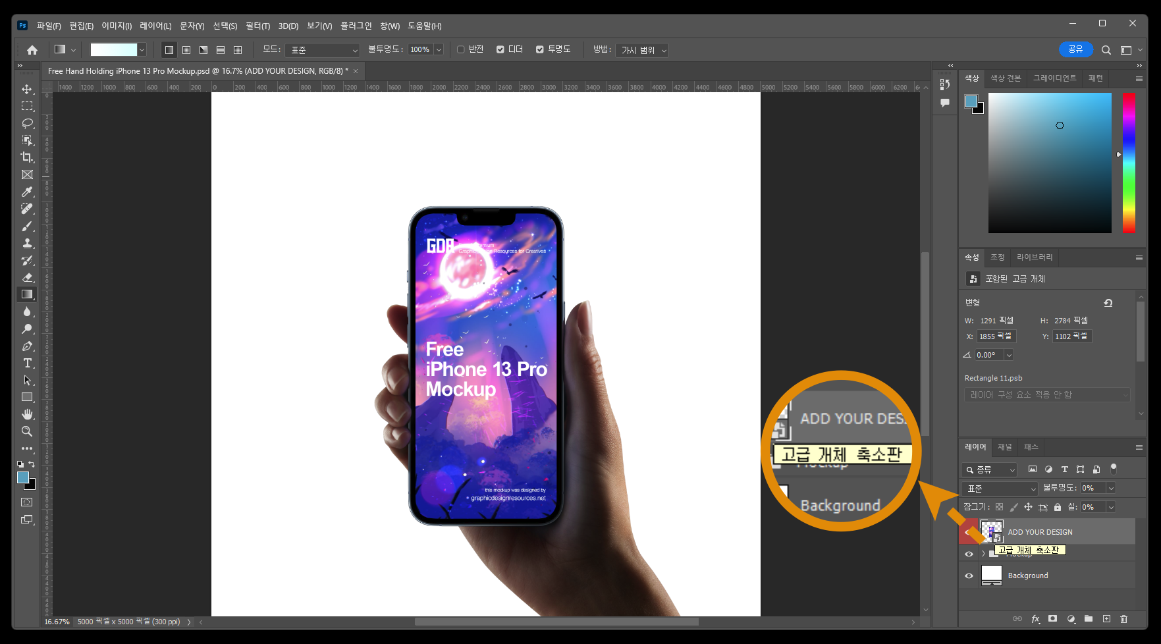Open the search magnifier icon
The height and width of the screenshot is (644, 1161).
pos(1106,50)
